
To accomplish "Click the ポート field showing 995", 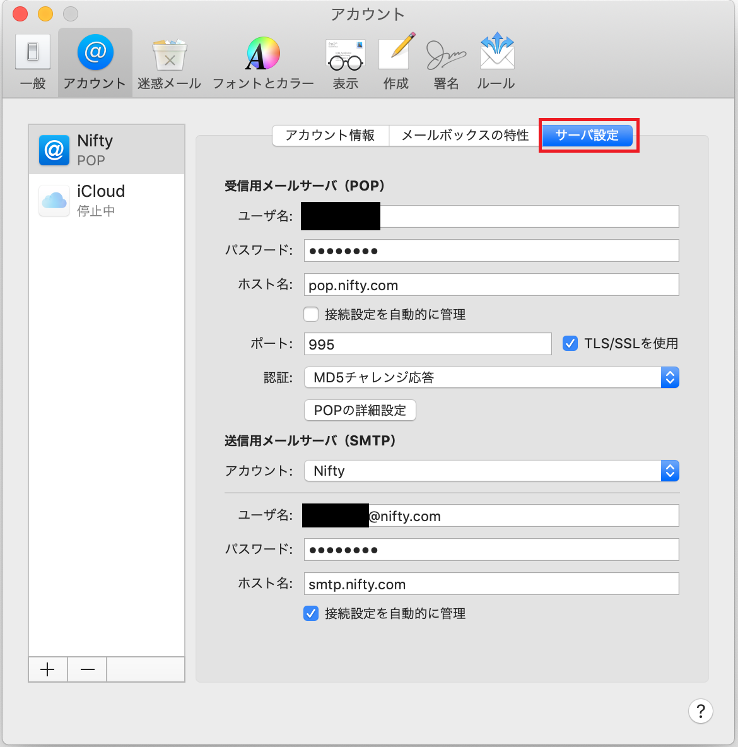I will (428, 344).
